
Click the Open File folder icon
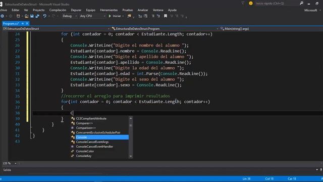(26, 16)
